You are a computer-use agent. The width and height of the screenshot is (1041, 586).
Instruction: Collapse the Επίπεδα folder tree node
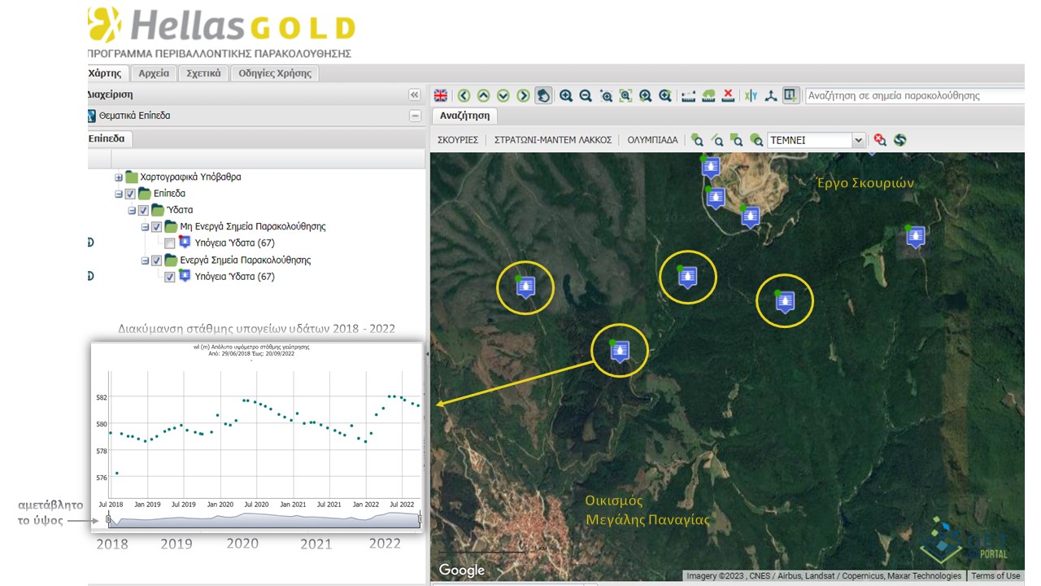(119, 194)
